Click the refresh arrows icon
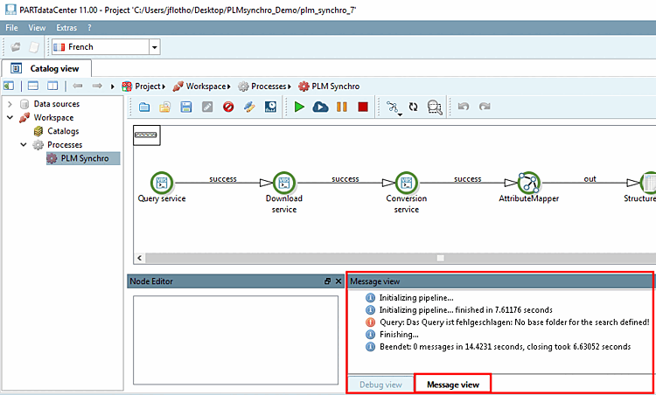 pos(414,107)
